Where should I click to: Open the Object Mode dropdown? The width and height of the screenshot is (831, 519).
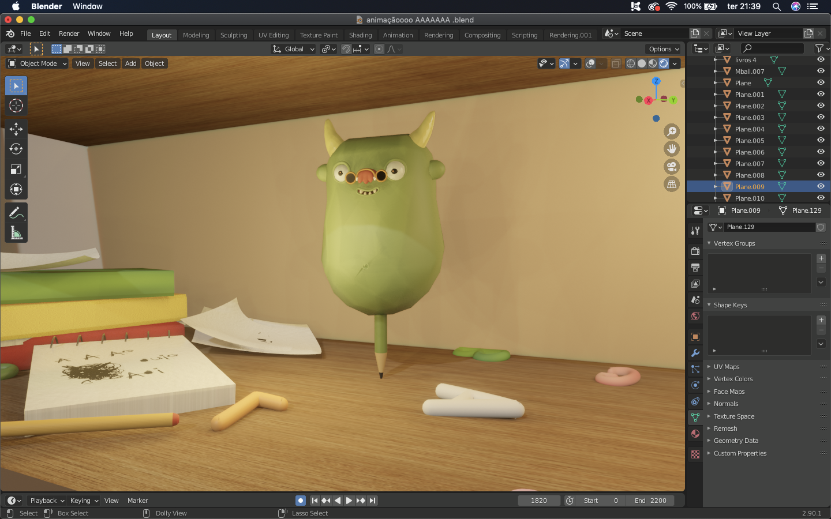tap(38, 63)
